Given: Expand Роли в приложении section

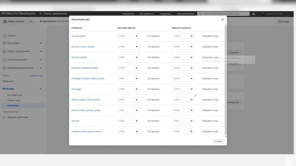Looking at the screenshot, I should click(x=22, y=51).
